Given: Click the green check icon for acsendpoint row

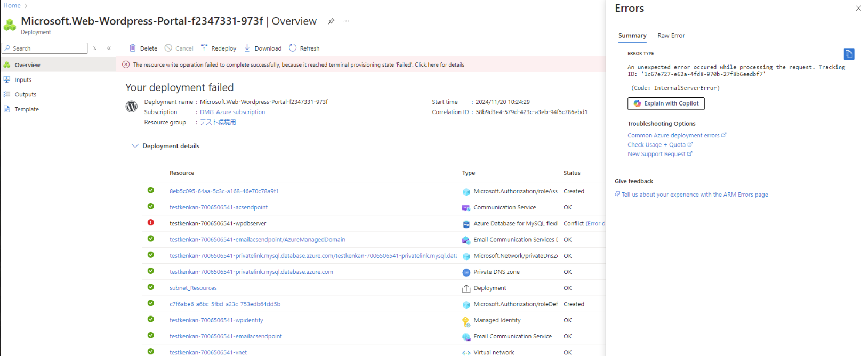Looking at the screenshot, I should tap(151, 206).
